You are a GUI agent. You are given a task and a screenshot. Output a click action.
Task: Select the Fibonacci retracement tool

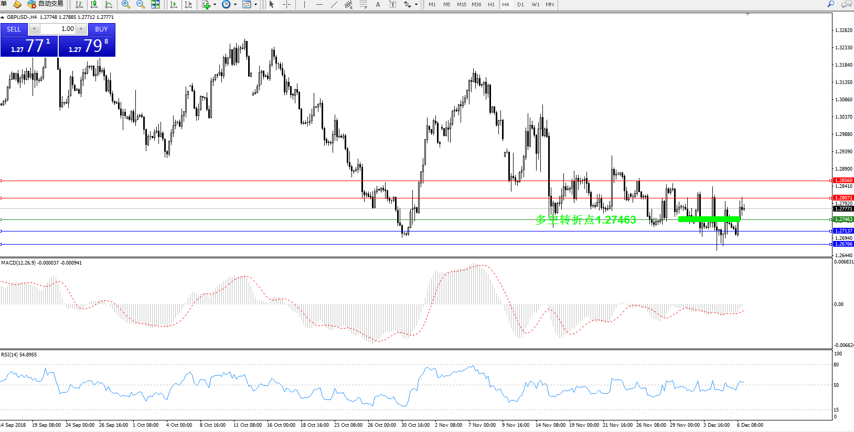[x=363, y=4]
